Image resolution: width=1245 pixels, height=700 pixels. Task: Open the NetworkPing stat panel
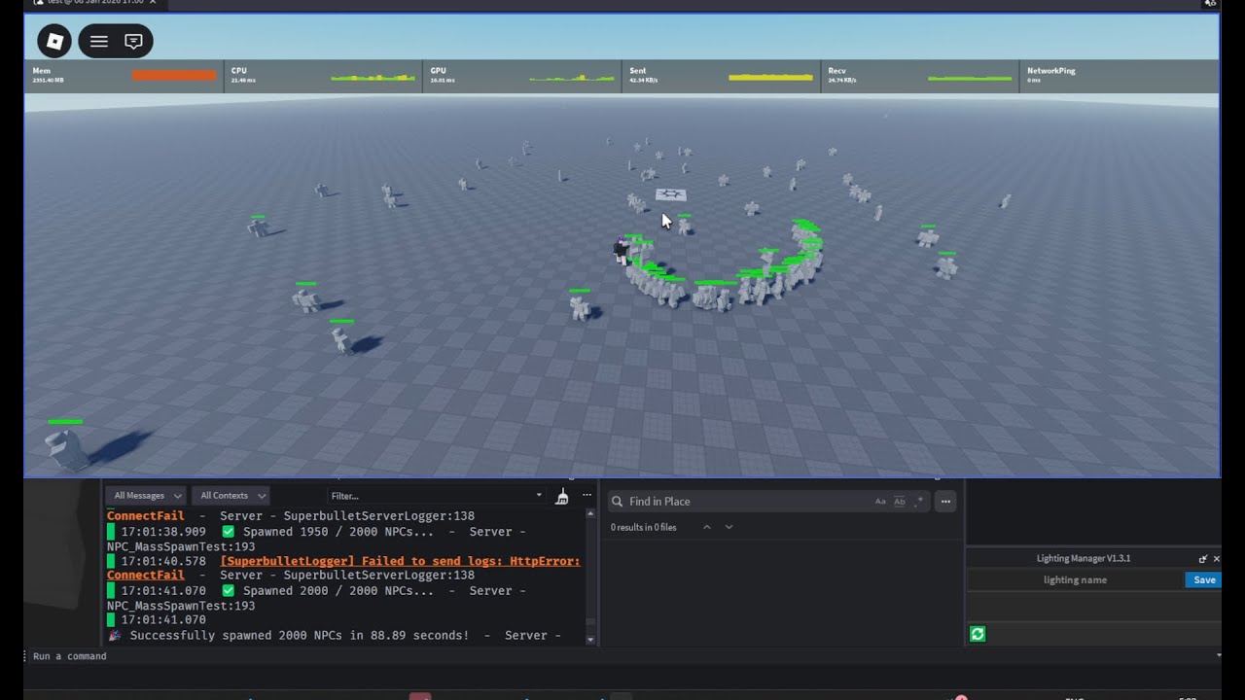coord(1119,76)
